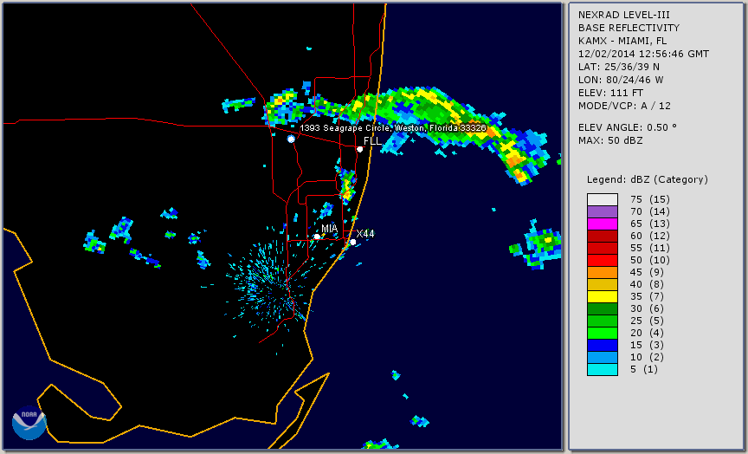Select the 25 dBZ green legend swatch
Viewport: 748px width, 454px height.
tap(602, 321)
